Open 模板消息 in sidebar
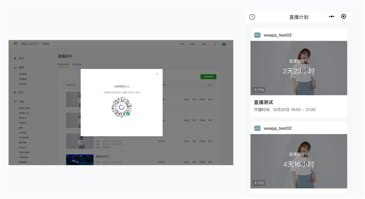The image size is (365, 199). (x=23, y=143)
